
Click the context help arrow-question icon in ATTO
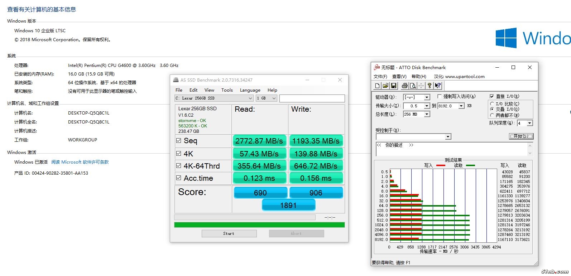point(438,86)
